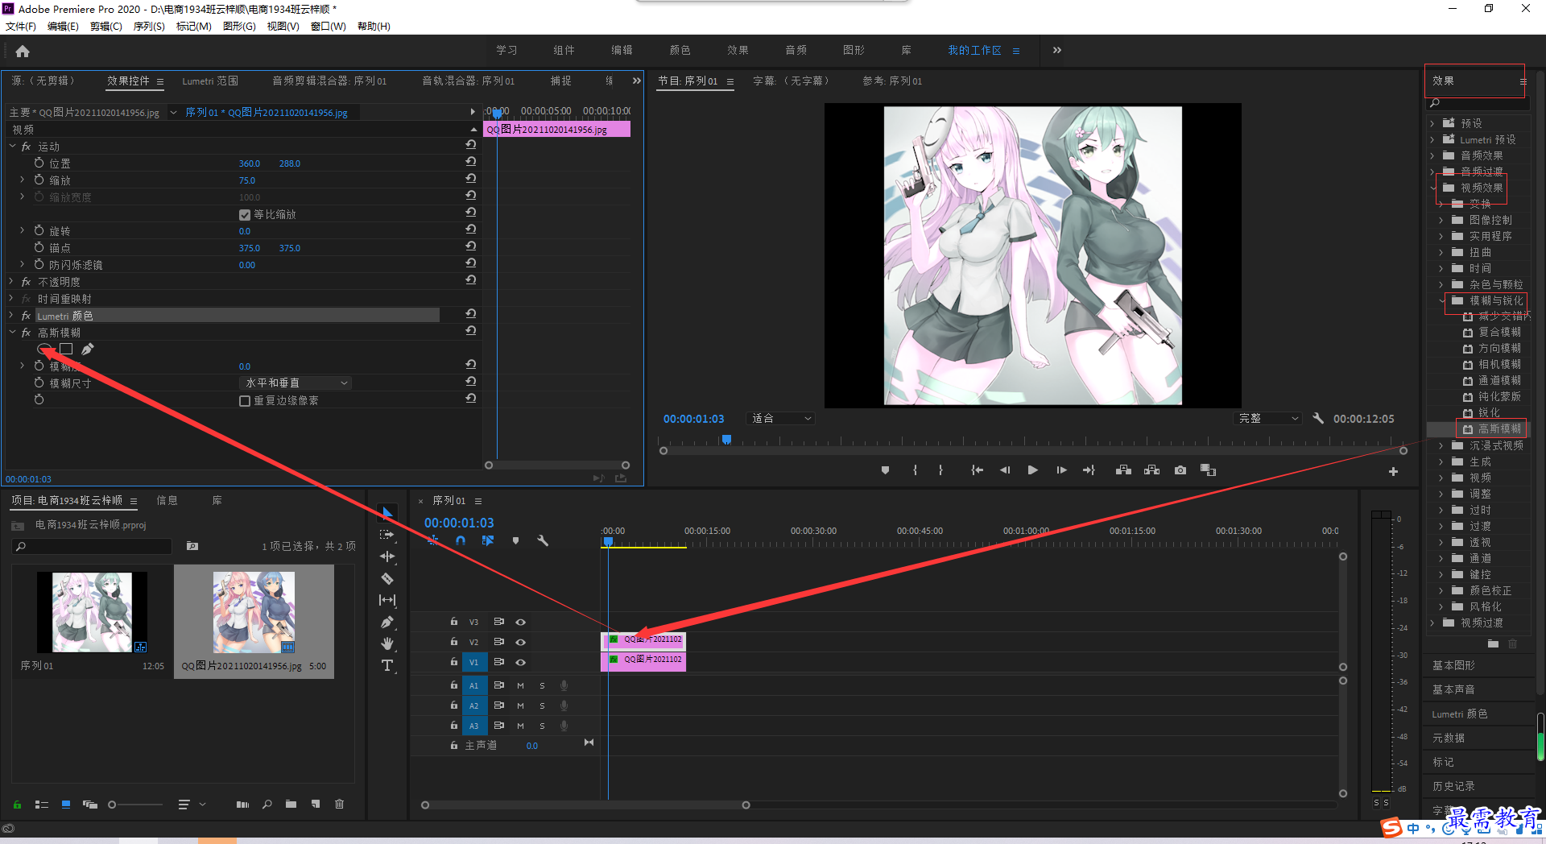1546x844 pixels.
Task: Open 窗口(W) menu
Action: [x=328, y=27]
